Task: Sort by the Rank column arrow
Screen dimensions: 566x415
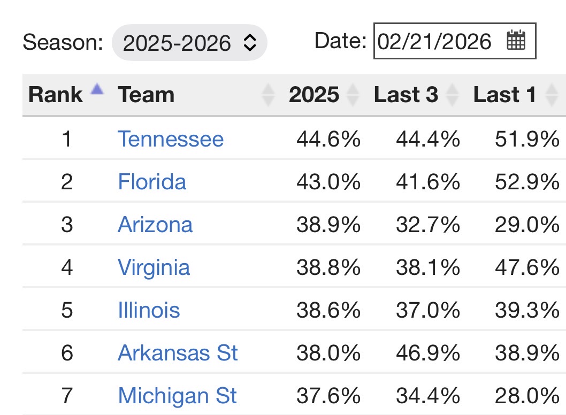Action: [x=97, y=90]
